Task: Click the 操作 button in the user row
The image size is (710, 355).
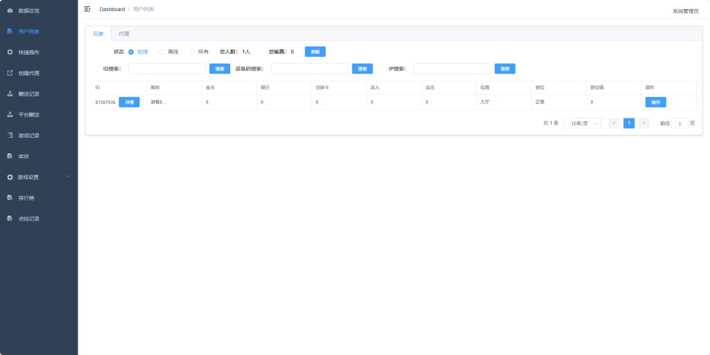Action: coord(656,103)
